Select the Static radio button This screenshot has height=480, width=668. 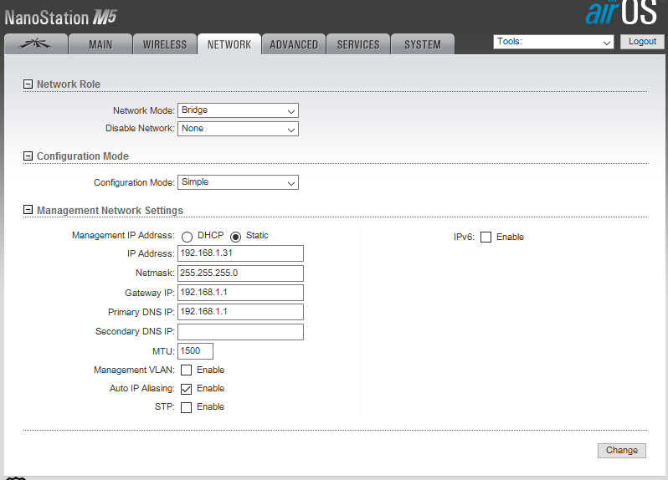(x=235, y=237)
